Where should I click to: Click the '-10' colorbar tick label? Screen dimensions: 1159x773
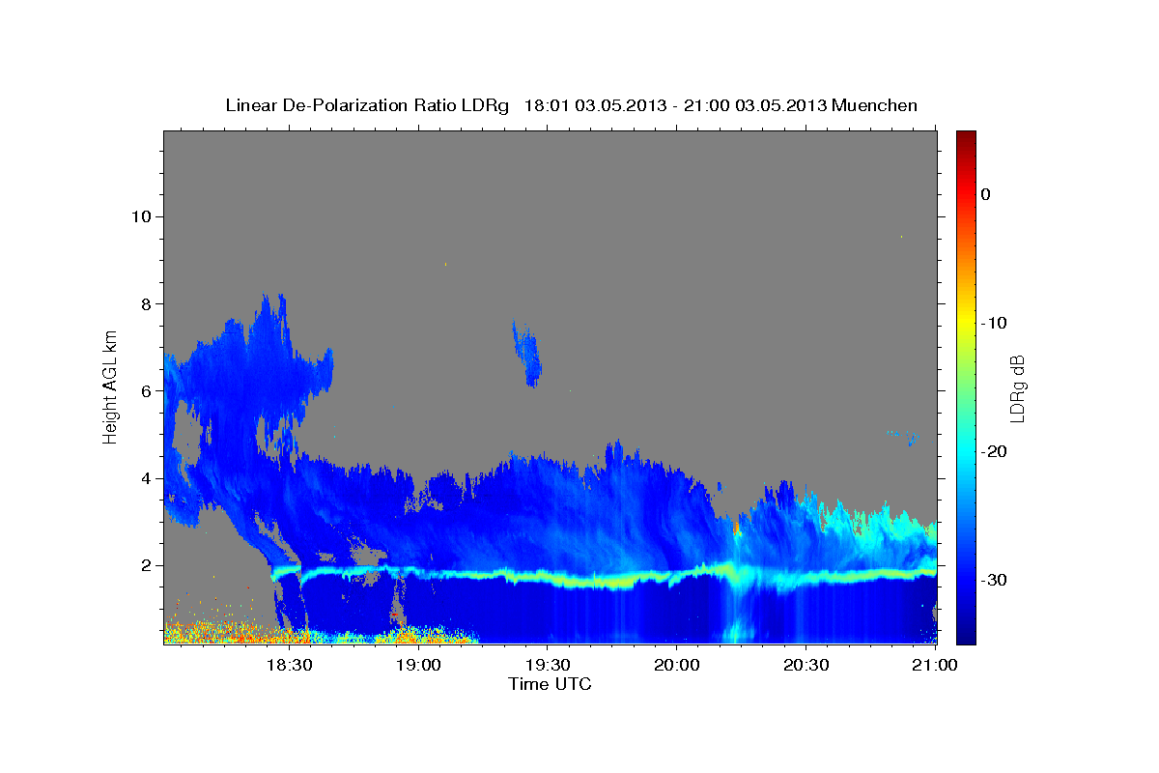(995, 323)
